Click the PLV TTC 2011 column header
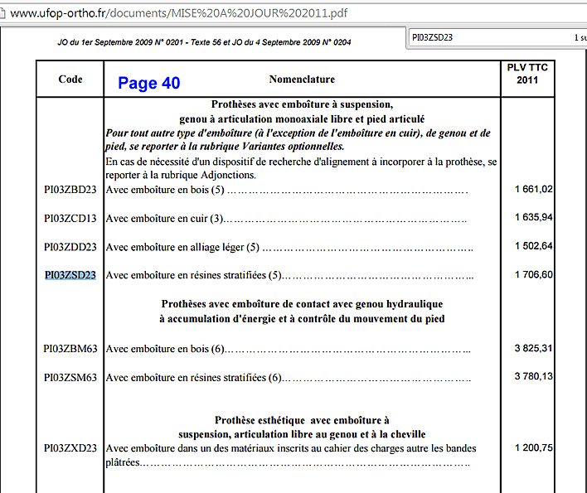This screenshot has height=493, width=587. (527, 74)
